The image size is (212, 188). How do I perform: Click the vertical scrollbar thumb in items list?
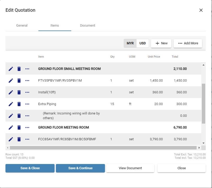click(x=203, y=104)
